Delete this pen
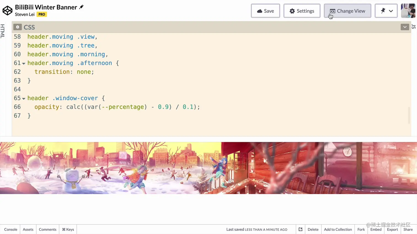Image resolution: width=417 pixels, height=234 pixels. [x=313, y=229]
